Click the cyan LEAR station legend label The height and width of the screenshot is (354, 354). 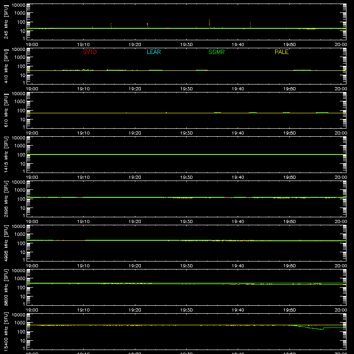point(154,52)
